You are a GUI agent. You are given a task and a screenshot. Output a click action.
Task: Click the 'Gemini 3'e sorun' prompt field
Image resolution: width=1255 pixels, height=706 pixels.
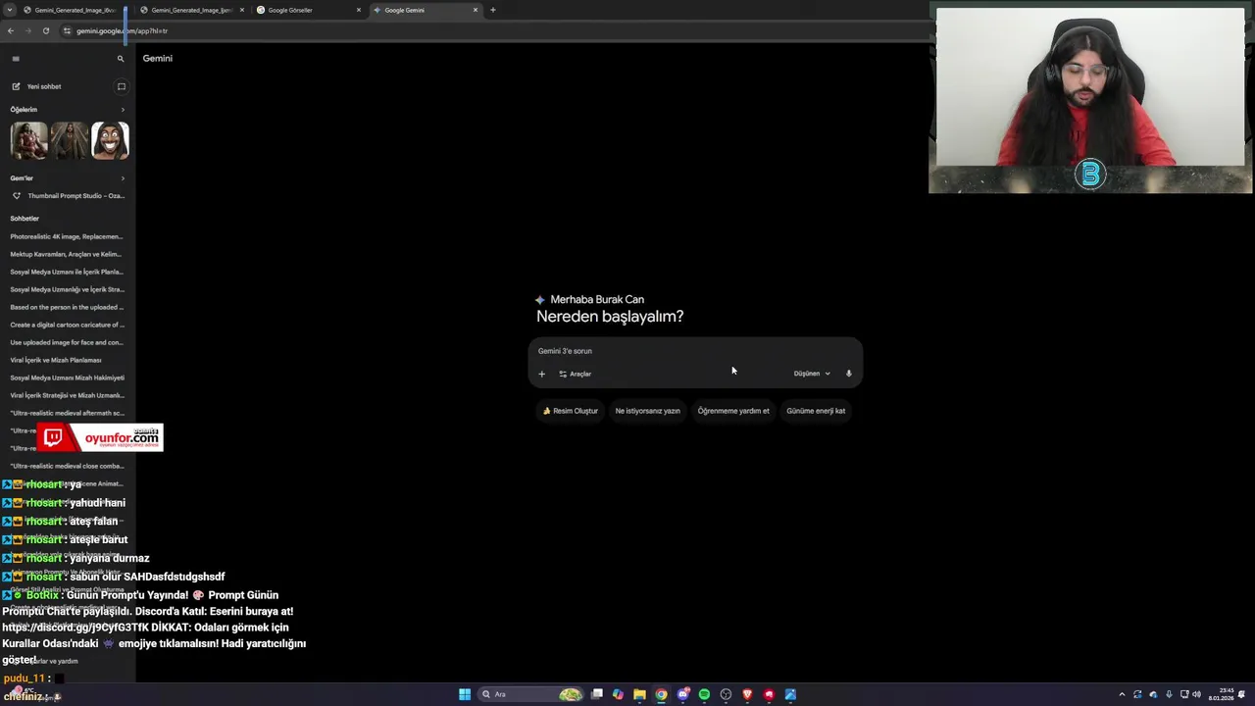[695, 351]
